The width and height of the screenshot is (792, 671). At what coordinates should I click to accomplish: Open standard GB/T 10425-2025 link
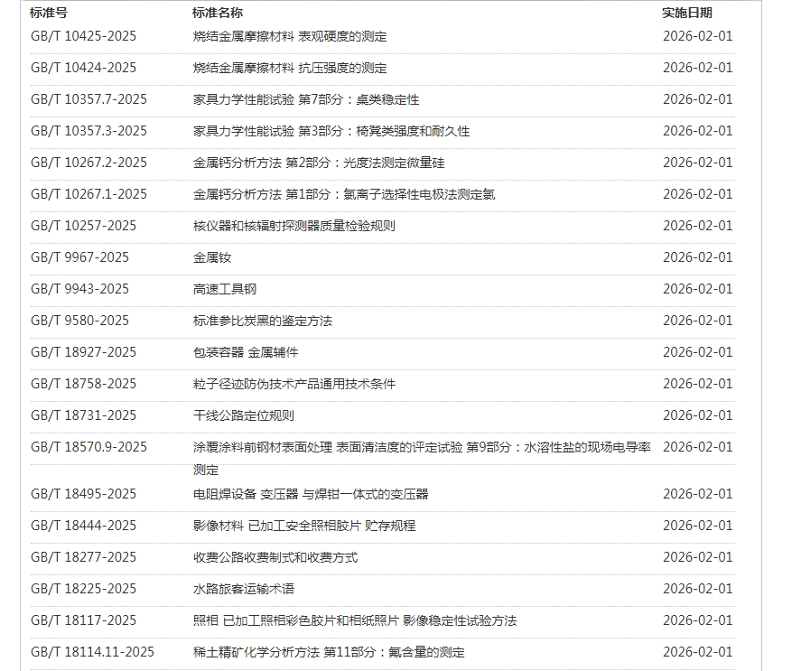[x=83, y=36]
